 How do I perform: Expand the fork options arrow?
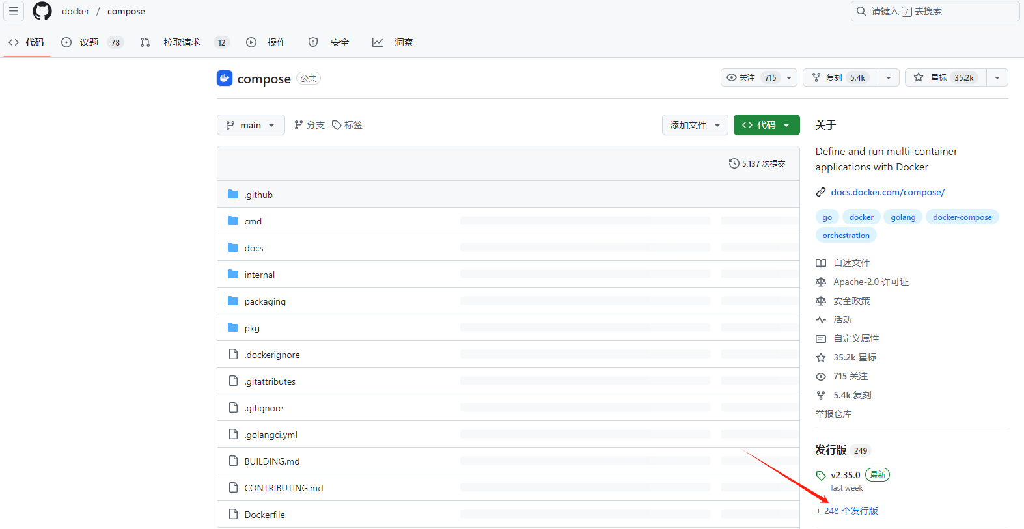pyautogui.click(x=889, y=77)
